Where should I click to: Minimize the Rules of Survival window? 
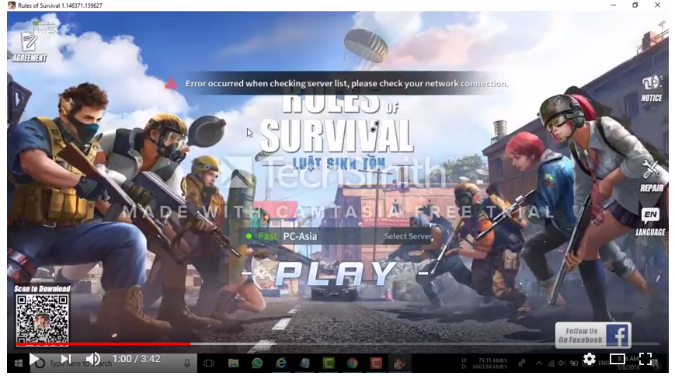coord(614,5)
